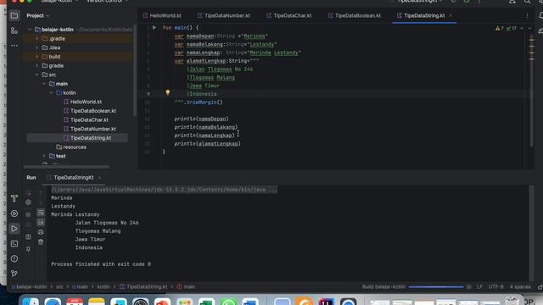Open the Project view dropdown

coord(38,15)
